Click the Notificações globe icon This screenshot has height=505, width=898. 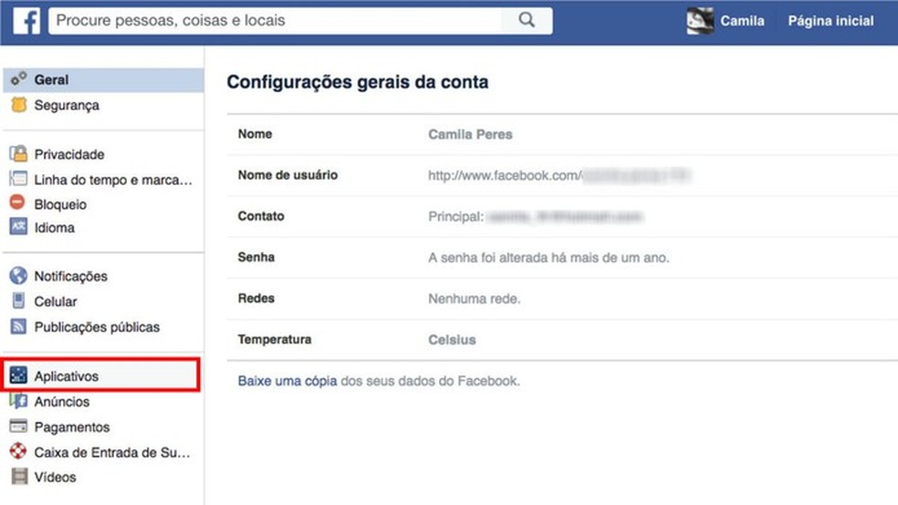tap(18, 275)
